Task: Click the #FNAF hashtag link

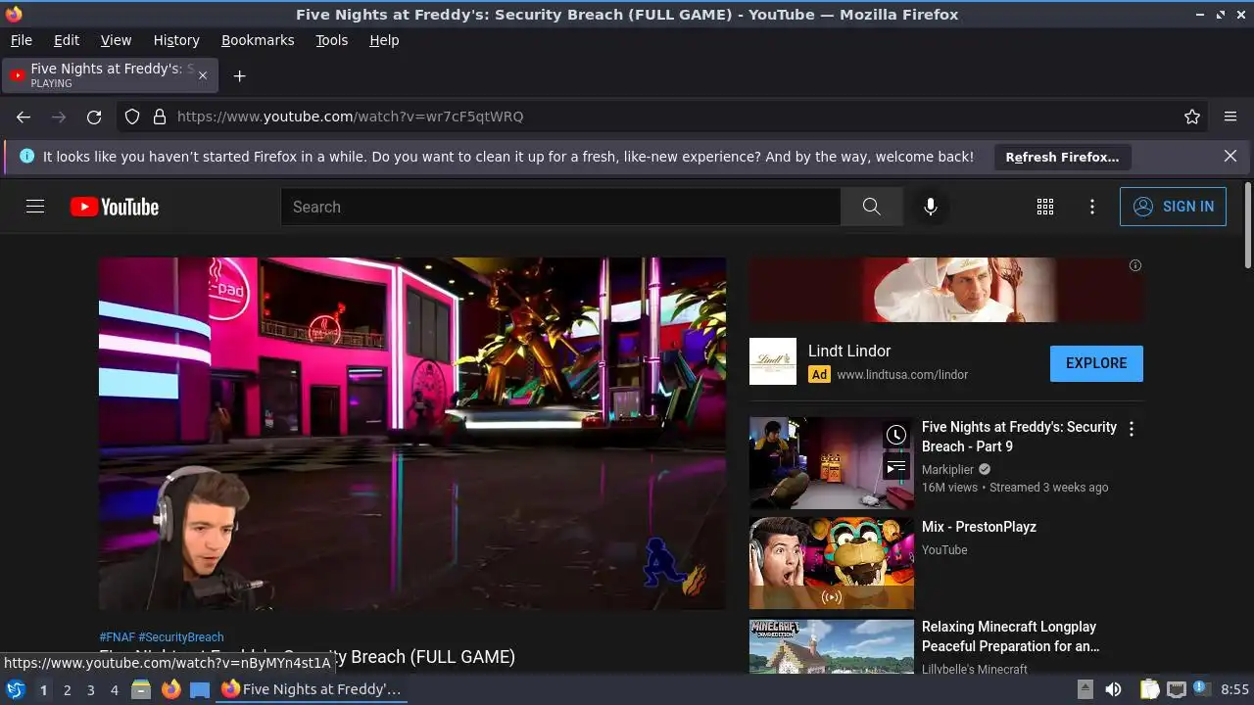Action: pos(117,637)
